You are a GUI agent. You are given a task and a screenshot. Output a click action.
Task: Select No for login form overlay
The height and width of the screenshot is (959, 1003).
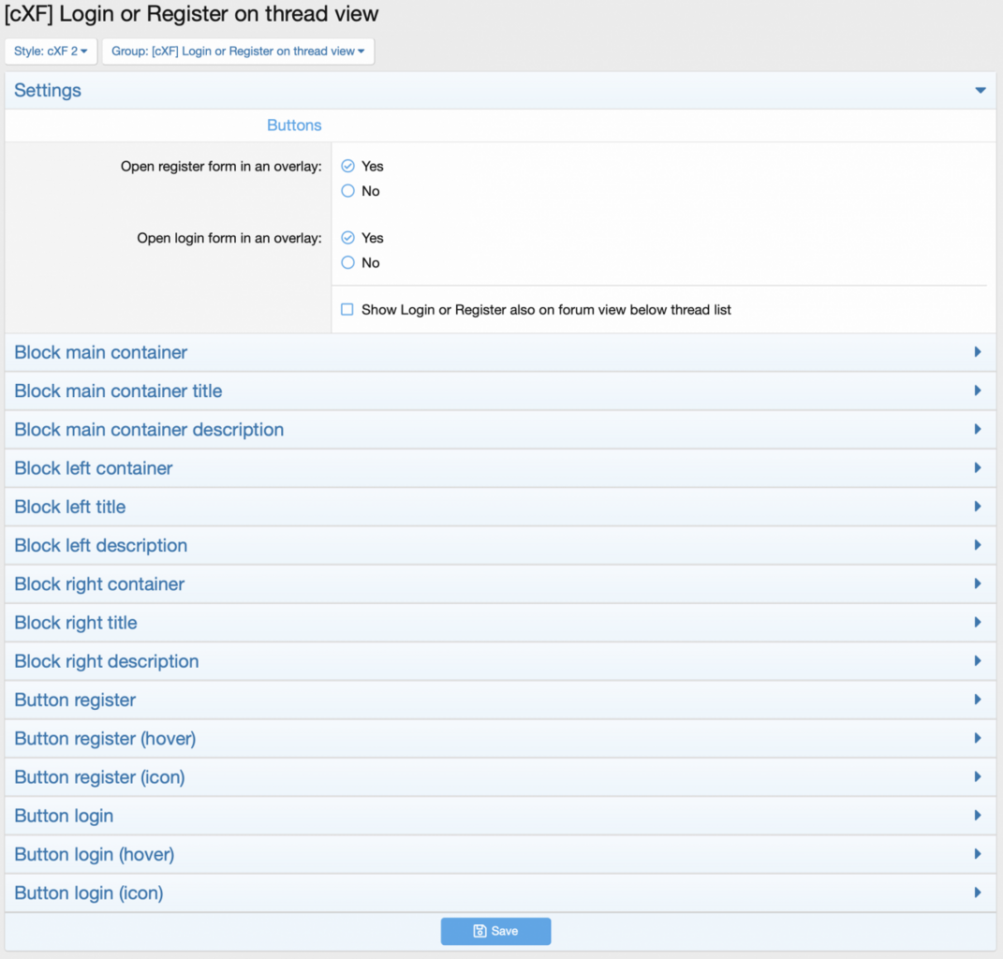click(348, 263)
